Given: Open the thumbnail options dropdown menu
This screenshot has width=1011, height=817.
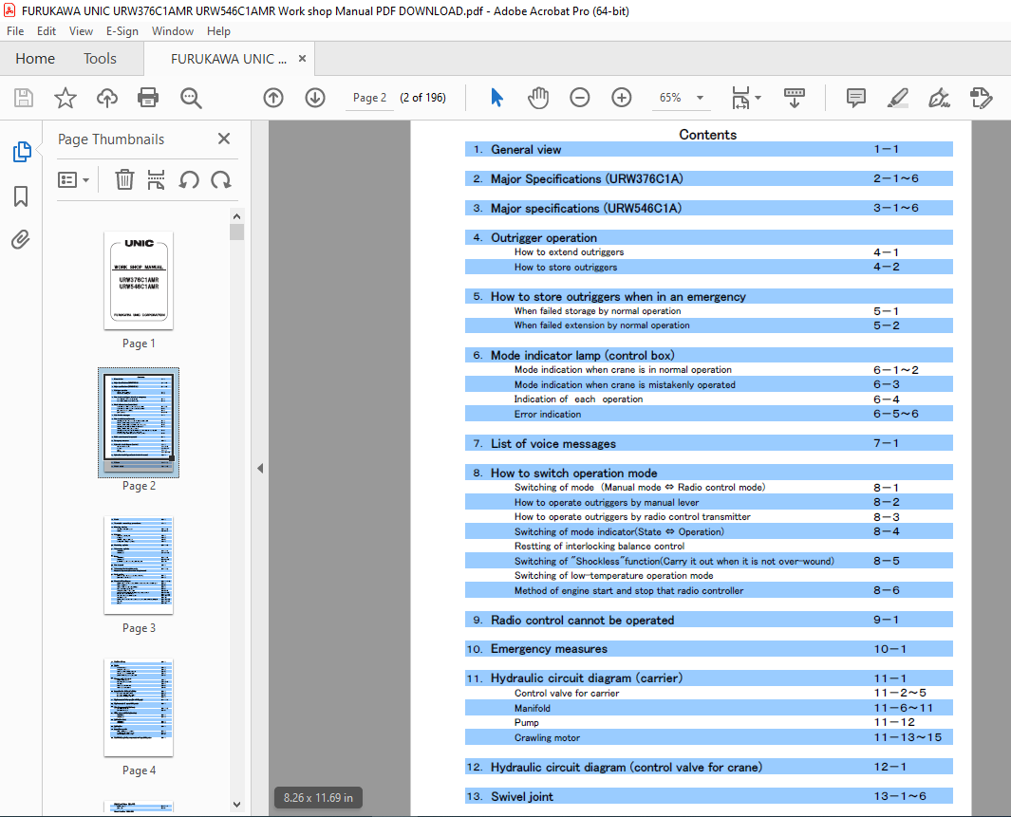Looking at the screenshot, I should point(73,179).
